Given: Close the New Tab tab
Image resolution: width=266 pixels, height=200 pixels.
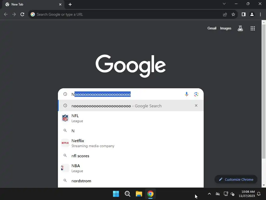Looking at the screenshot, I should coord(60,4).
